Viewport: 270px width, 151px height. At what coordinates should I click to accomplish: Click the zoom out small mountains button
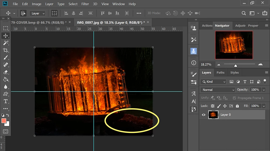[x=219, y=65]
